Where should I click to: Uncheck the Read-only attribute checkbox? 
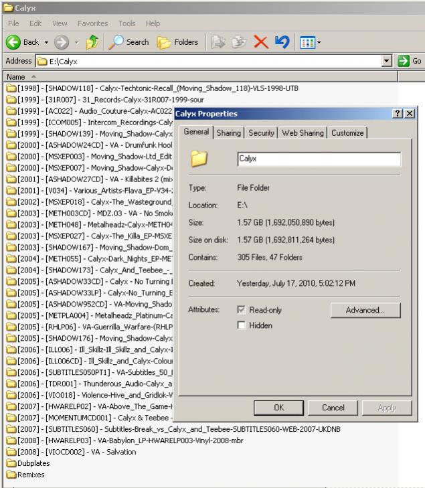point(242,311)
